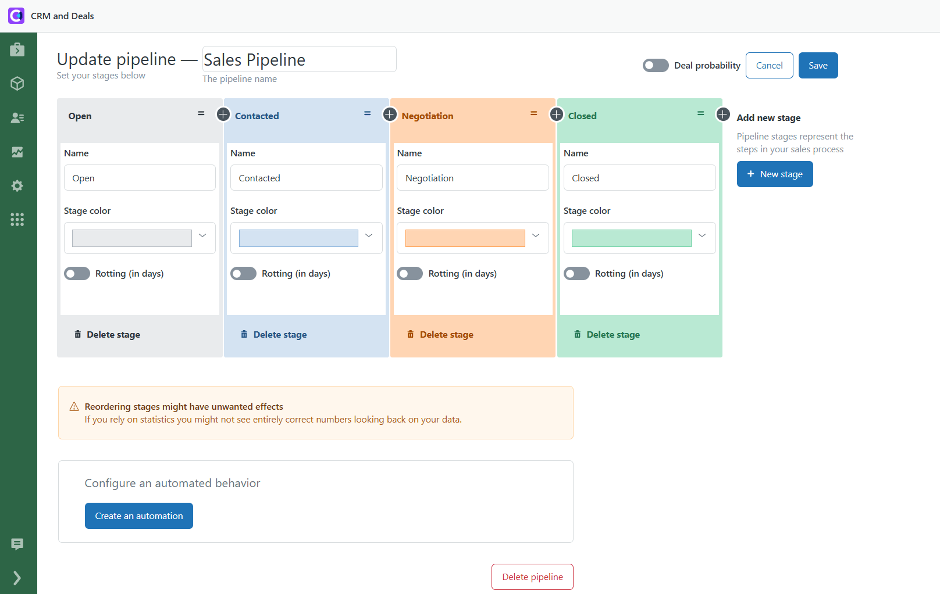The width and height of the screenshot is (940, 594).
Task: Expand the sidebar with the chevron arrow
Action: (17, 578)
